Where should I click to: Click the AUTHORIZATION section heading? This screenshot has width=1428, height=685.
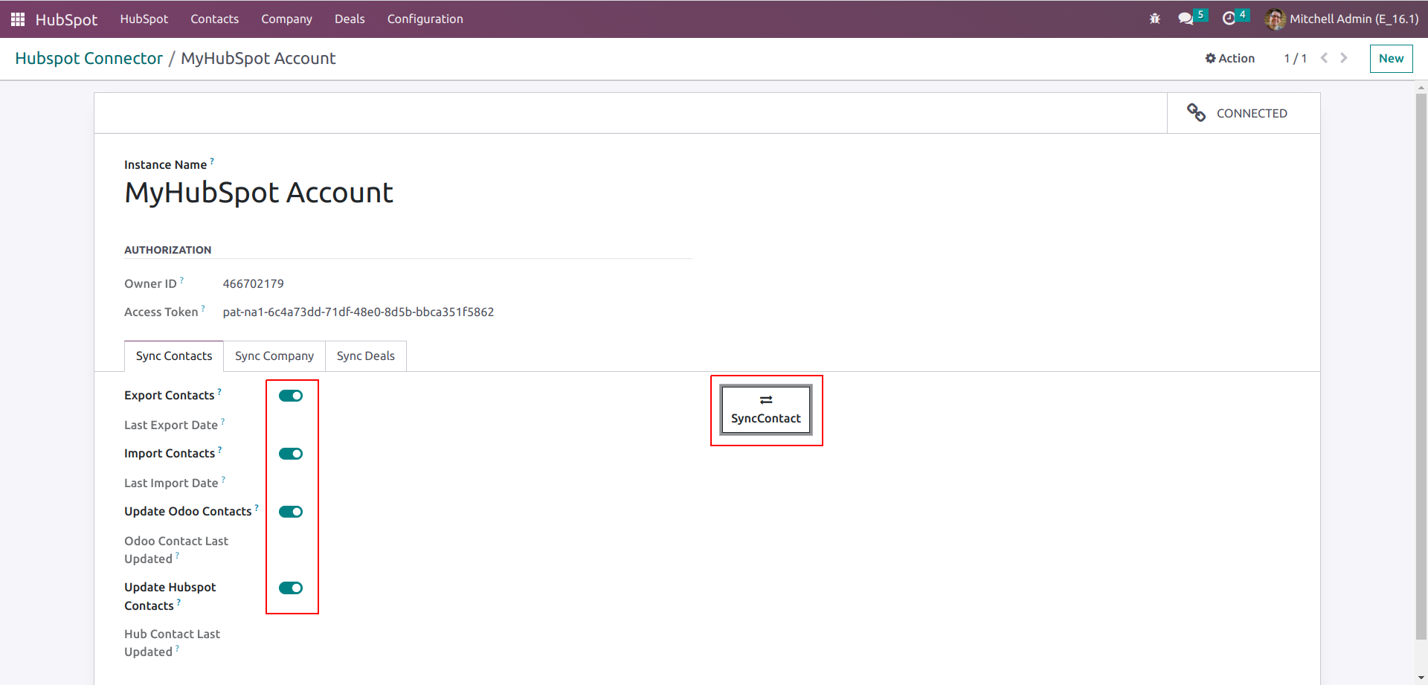tap(167, 250)
